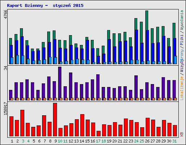The image size is (186, 145).
Task: Select the Lokalizacje legend label
Action: tap(182, 88)
